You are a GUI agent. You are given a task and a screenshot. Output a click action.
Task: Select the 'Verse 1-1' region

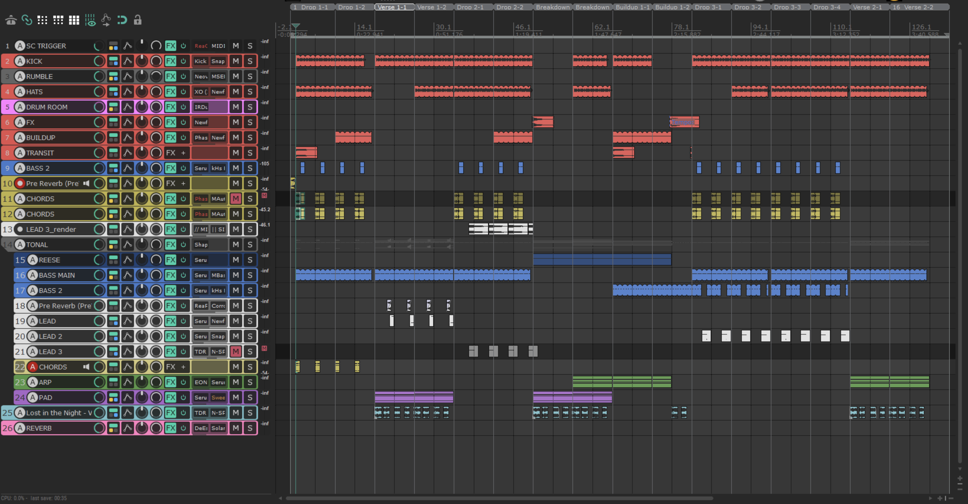394,7
